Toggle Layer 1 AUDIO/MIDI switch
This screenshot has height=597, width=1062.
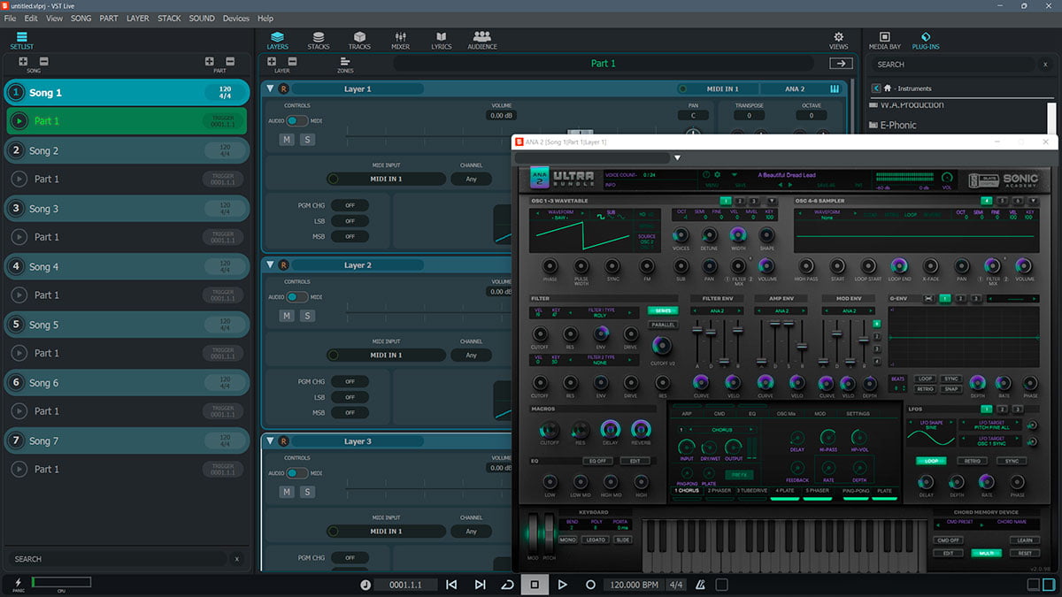[296, 120]
